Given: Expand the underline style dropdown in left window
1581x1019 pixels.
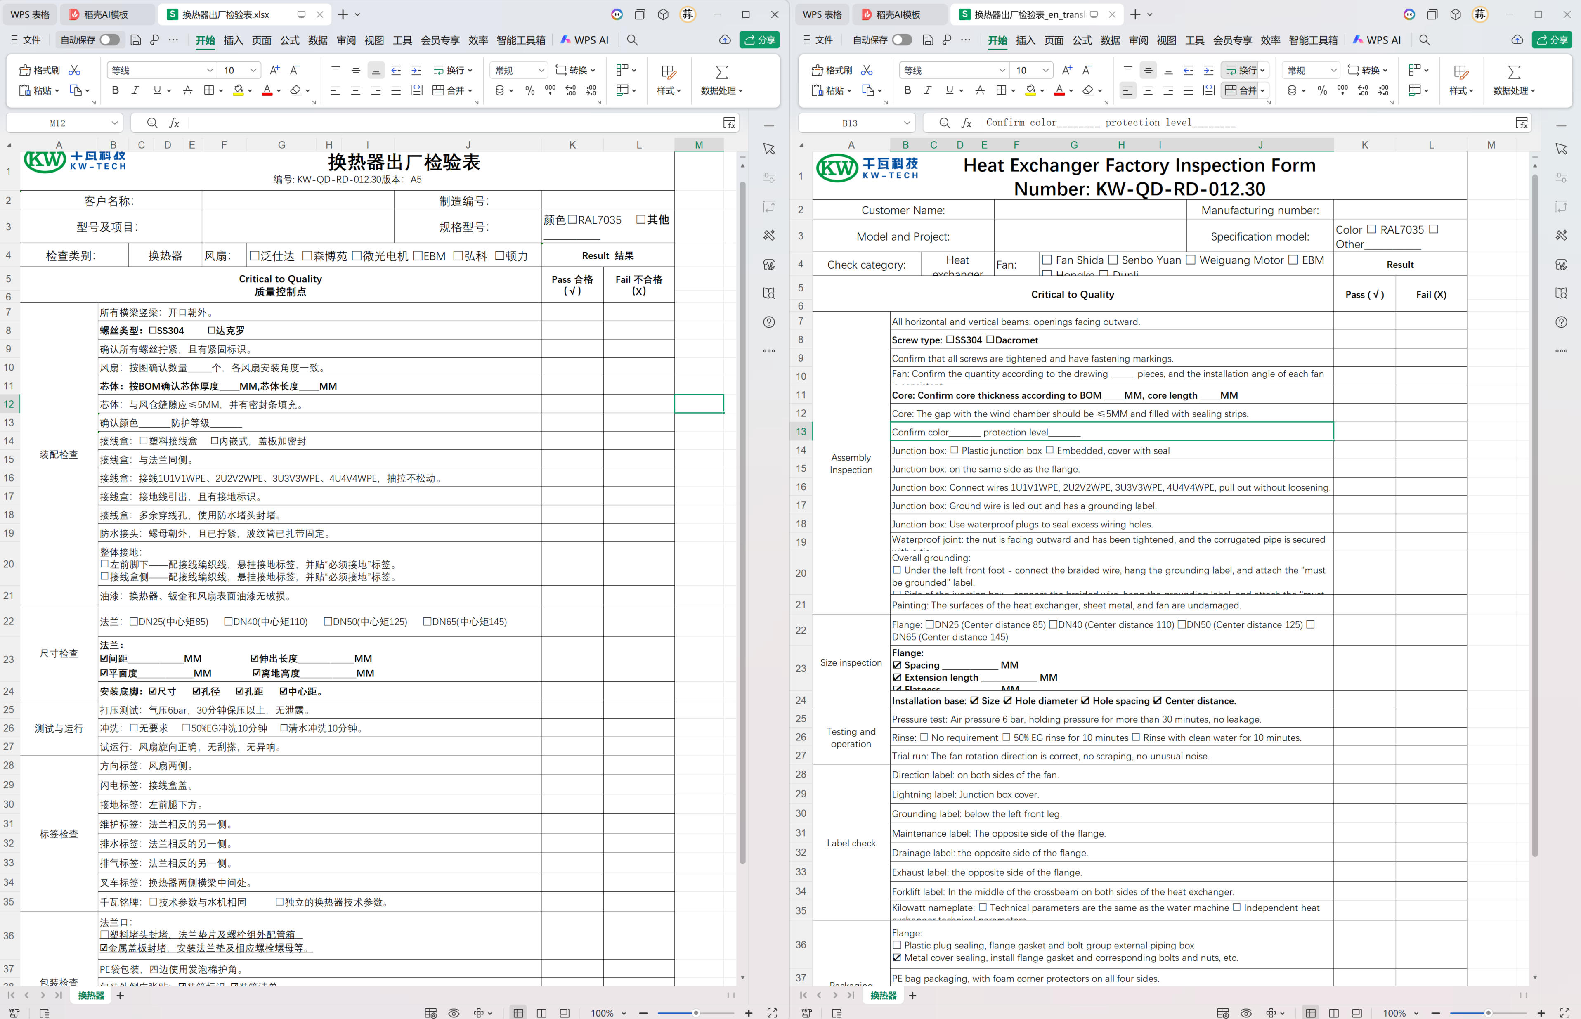Looking at the screenshot, I should [169, 91].
